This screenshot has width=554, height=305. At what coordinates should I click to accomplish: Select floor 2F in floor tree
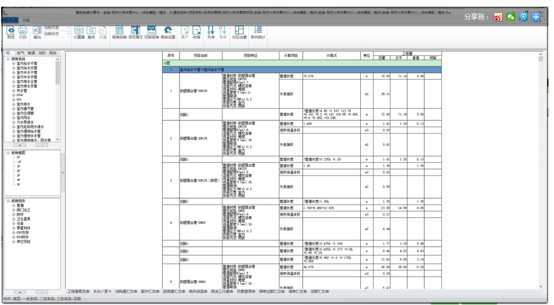[x=19, y=171]
